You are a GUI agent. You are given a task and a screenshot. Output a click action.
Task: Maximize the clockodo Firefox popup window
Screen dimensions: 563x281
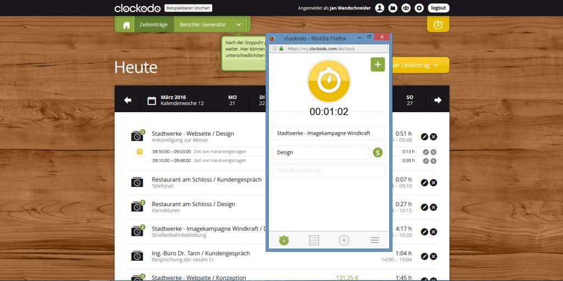(369, 37)
